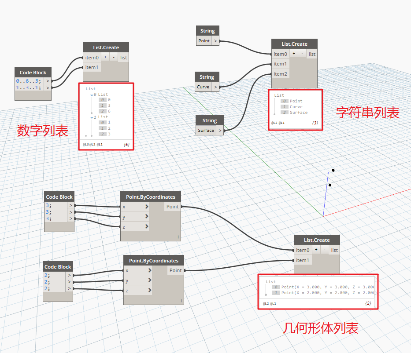The height and width of the screenshot is (353, 411).
Task: Select the @L1 level label in the point list preview
Action: 273,304
